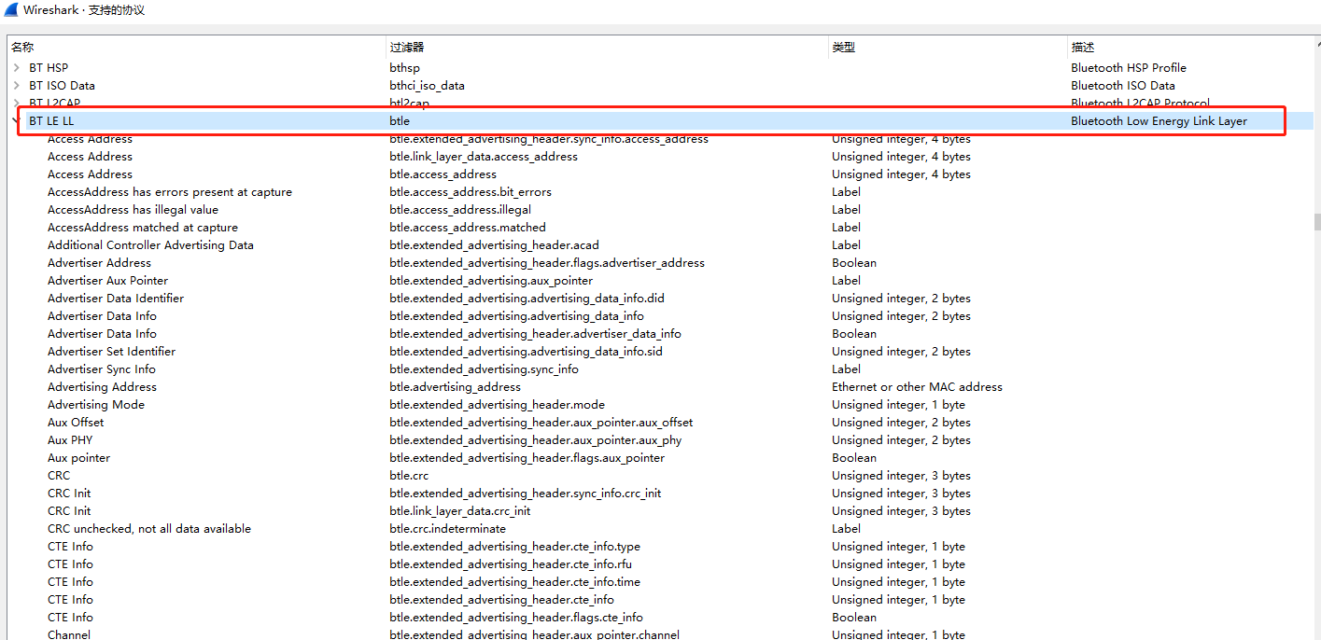
Task: Click btle.extended_advertising.sync_info filter
Action: [484, 369]
